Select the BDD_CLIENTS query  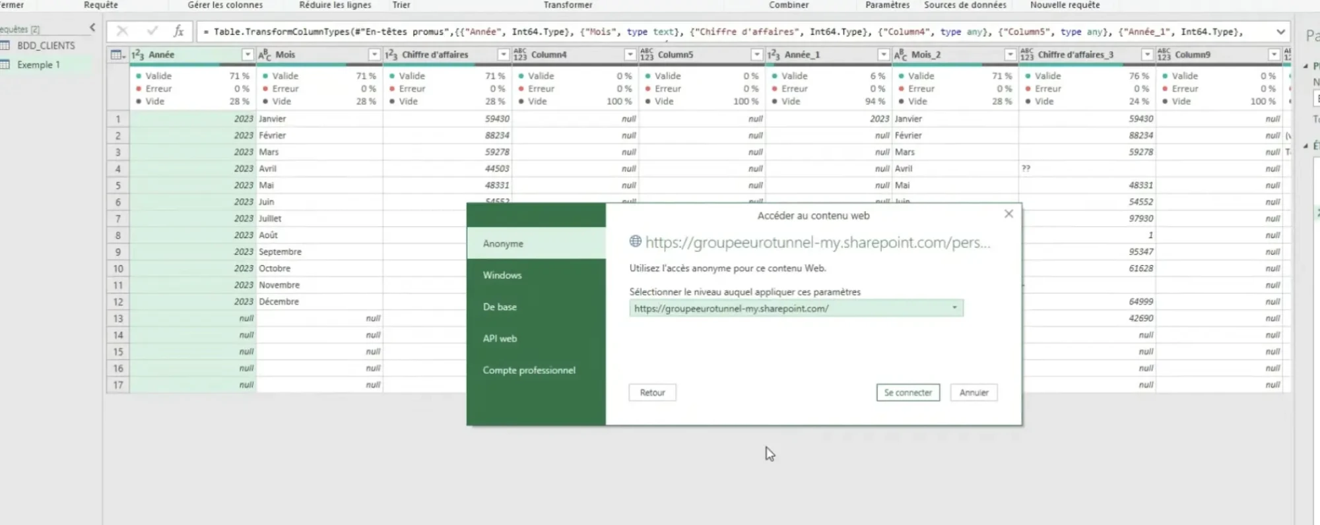coord(46,46)
